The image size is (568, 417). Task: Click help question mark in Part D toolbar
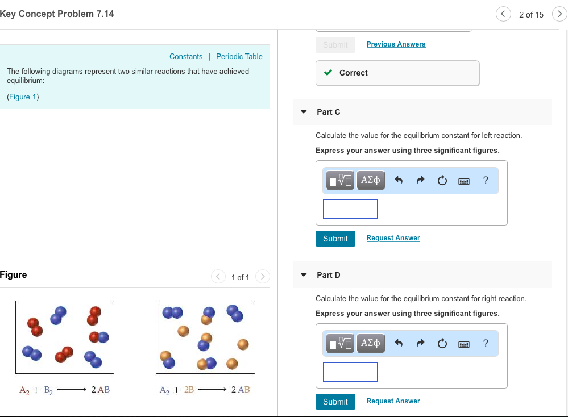[x=485, y=343]
